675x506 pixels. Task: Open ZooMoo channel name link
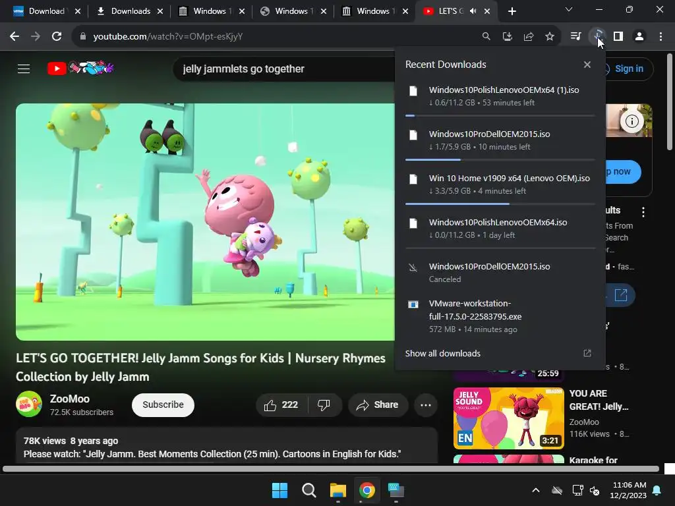pos(70,399)
